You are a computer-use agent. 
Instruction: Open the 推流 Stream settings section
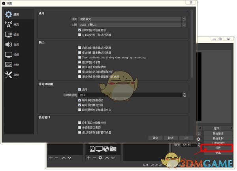click(19, 24)
